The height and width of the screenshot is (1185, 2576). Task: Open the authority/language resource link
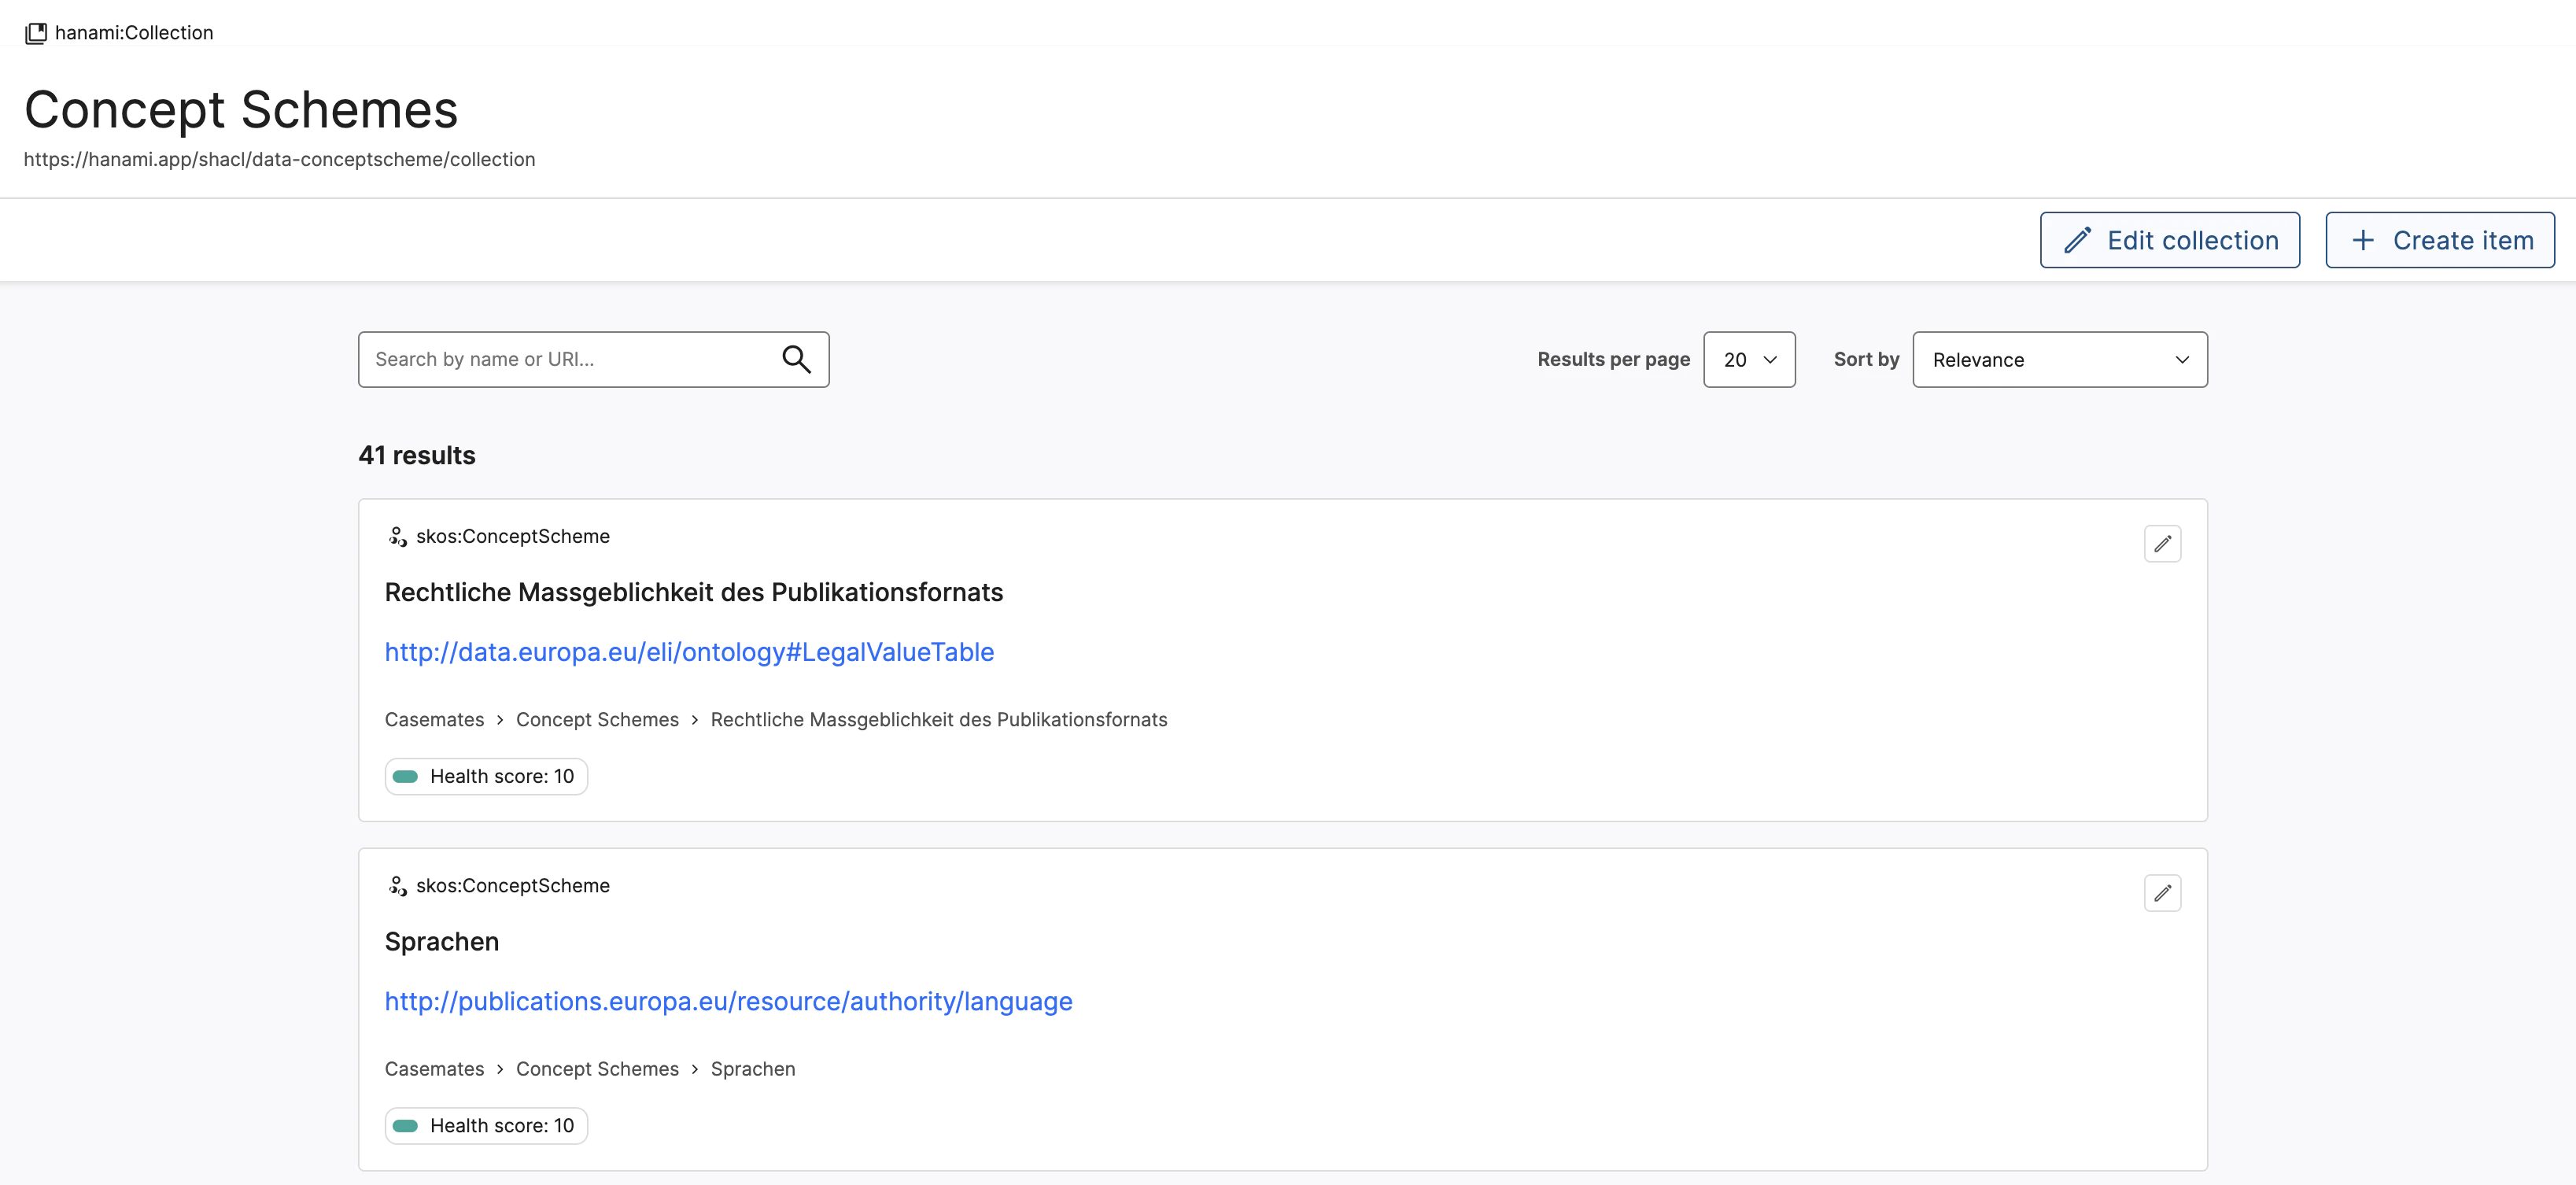[x=728, y=1001]
